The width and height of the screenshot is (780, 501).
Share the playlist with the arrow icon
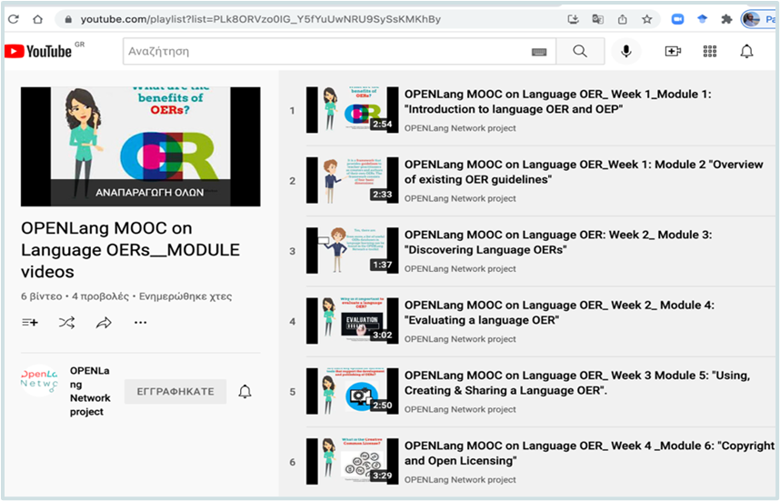click(x=104, y=323)
